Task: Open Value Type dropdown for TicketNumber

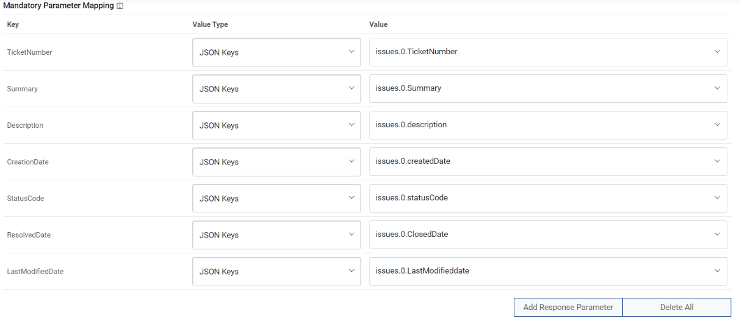Action: point(276,52)
